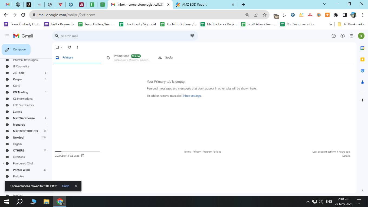Dismiss the conversations moved notification
The image size is (368, 207).
click(76, 186)
